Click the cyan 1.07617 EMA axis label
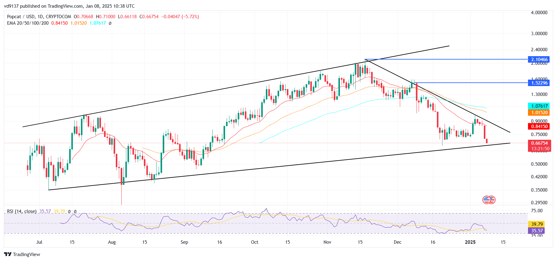Viewport: 557px width, 261px height. point(539,106)
